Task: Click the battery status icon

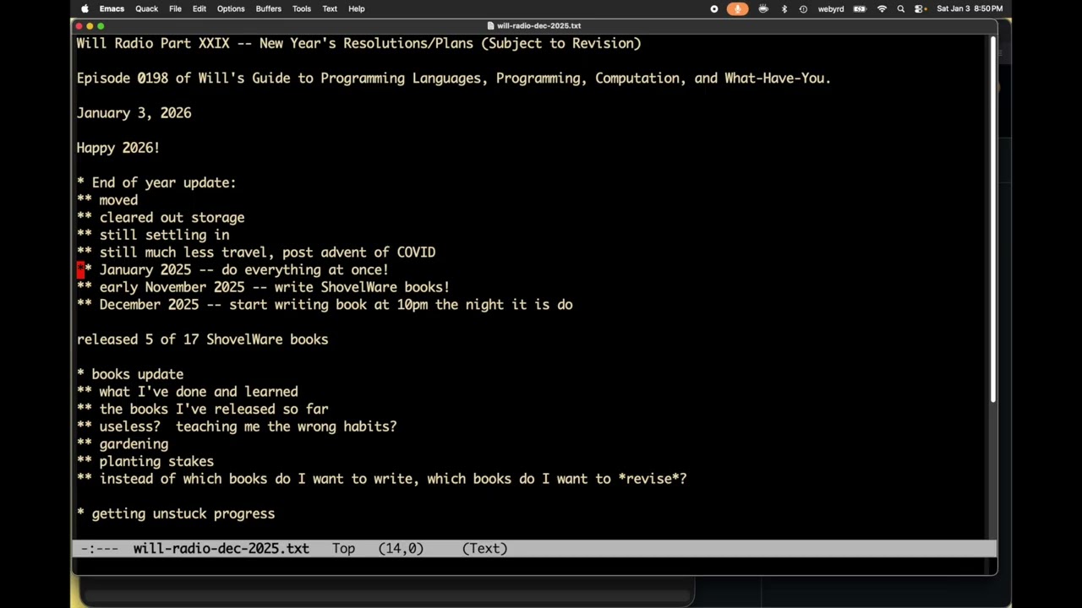Action: point(860,8)
